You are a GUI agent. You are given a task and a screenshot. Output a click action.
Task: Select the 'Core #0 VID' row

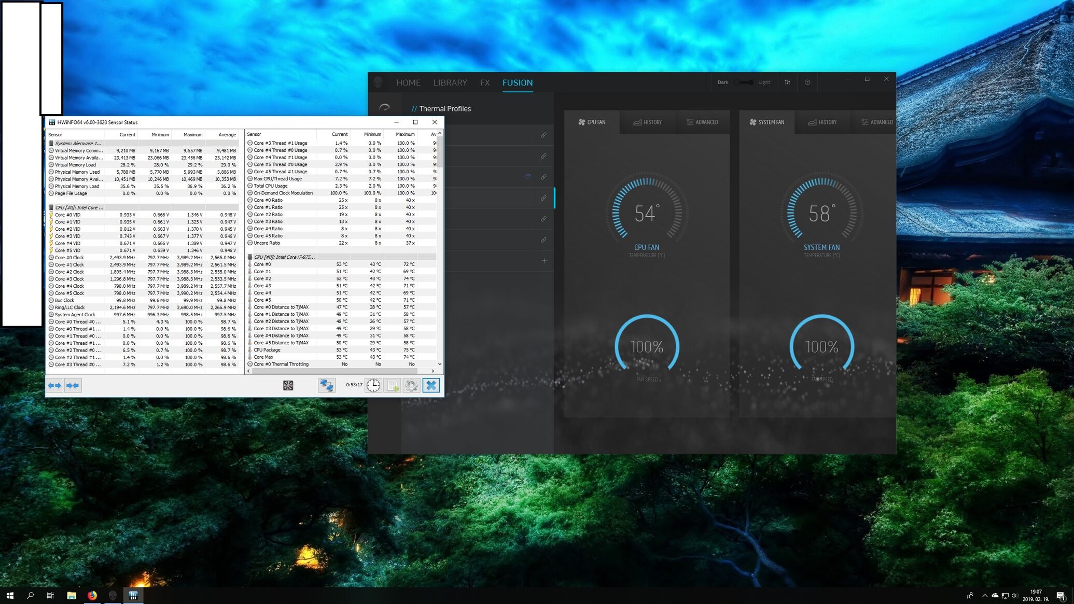point(143,215)
